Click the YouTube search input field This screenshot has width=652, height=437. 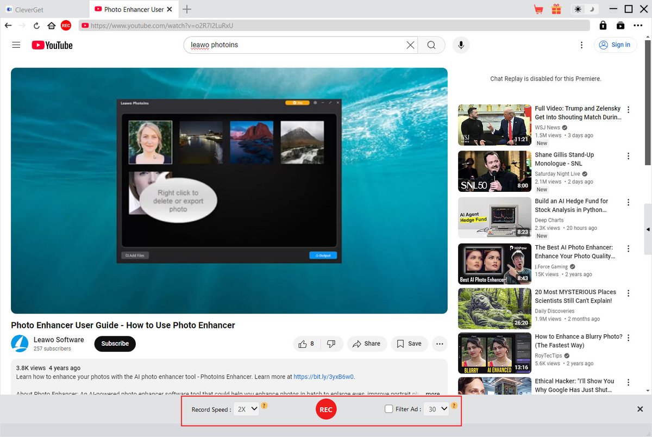click(x=299, y=45)
